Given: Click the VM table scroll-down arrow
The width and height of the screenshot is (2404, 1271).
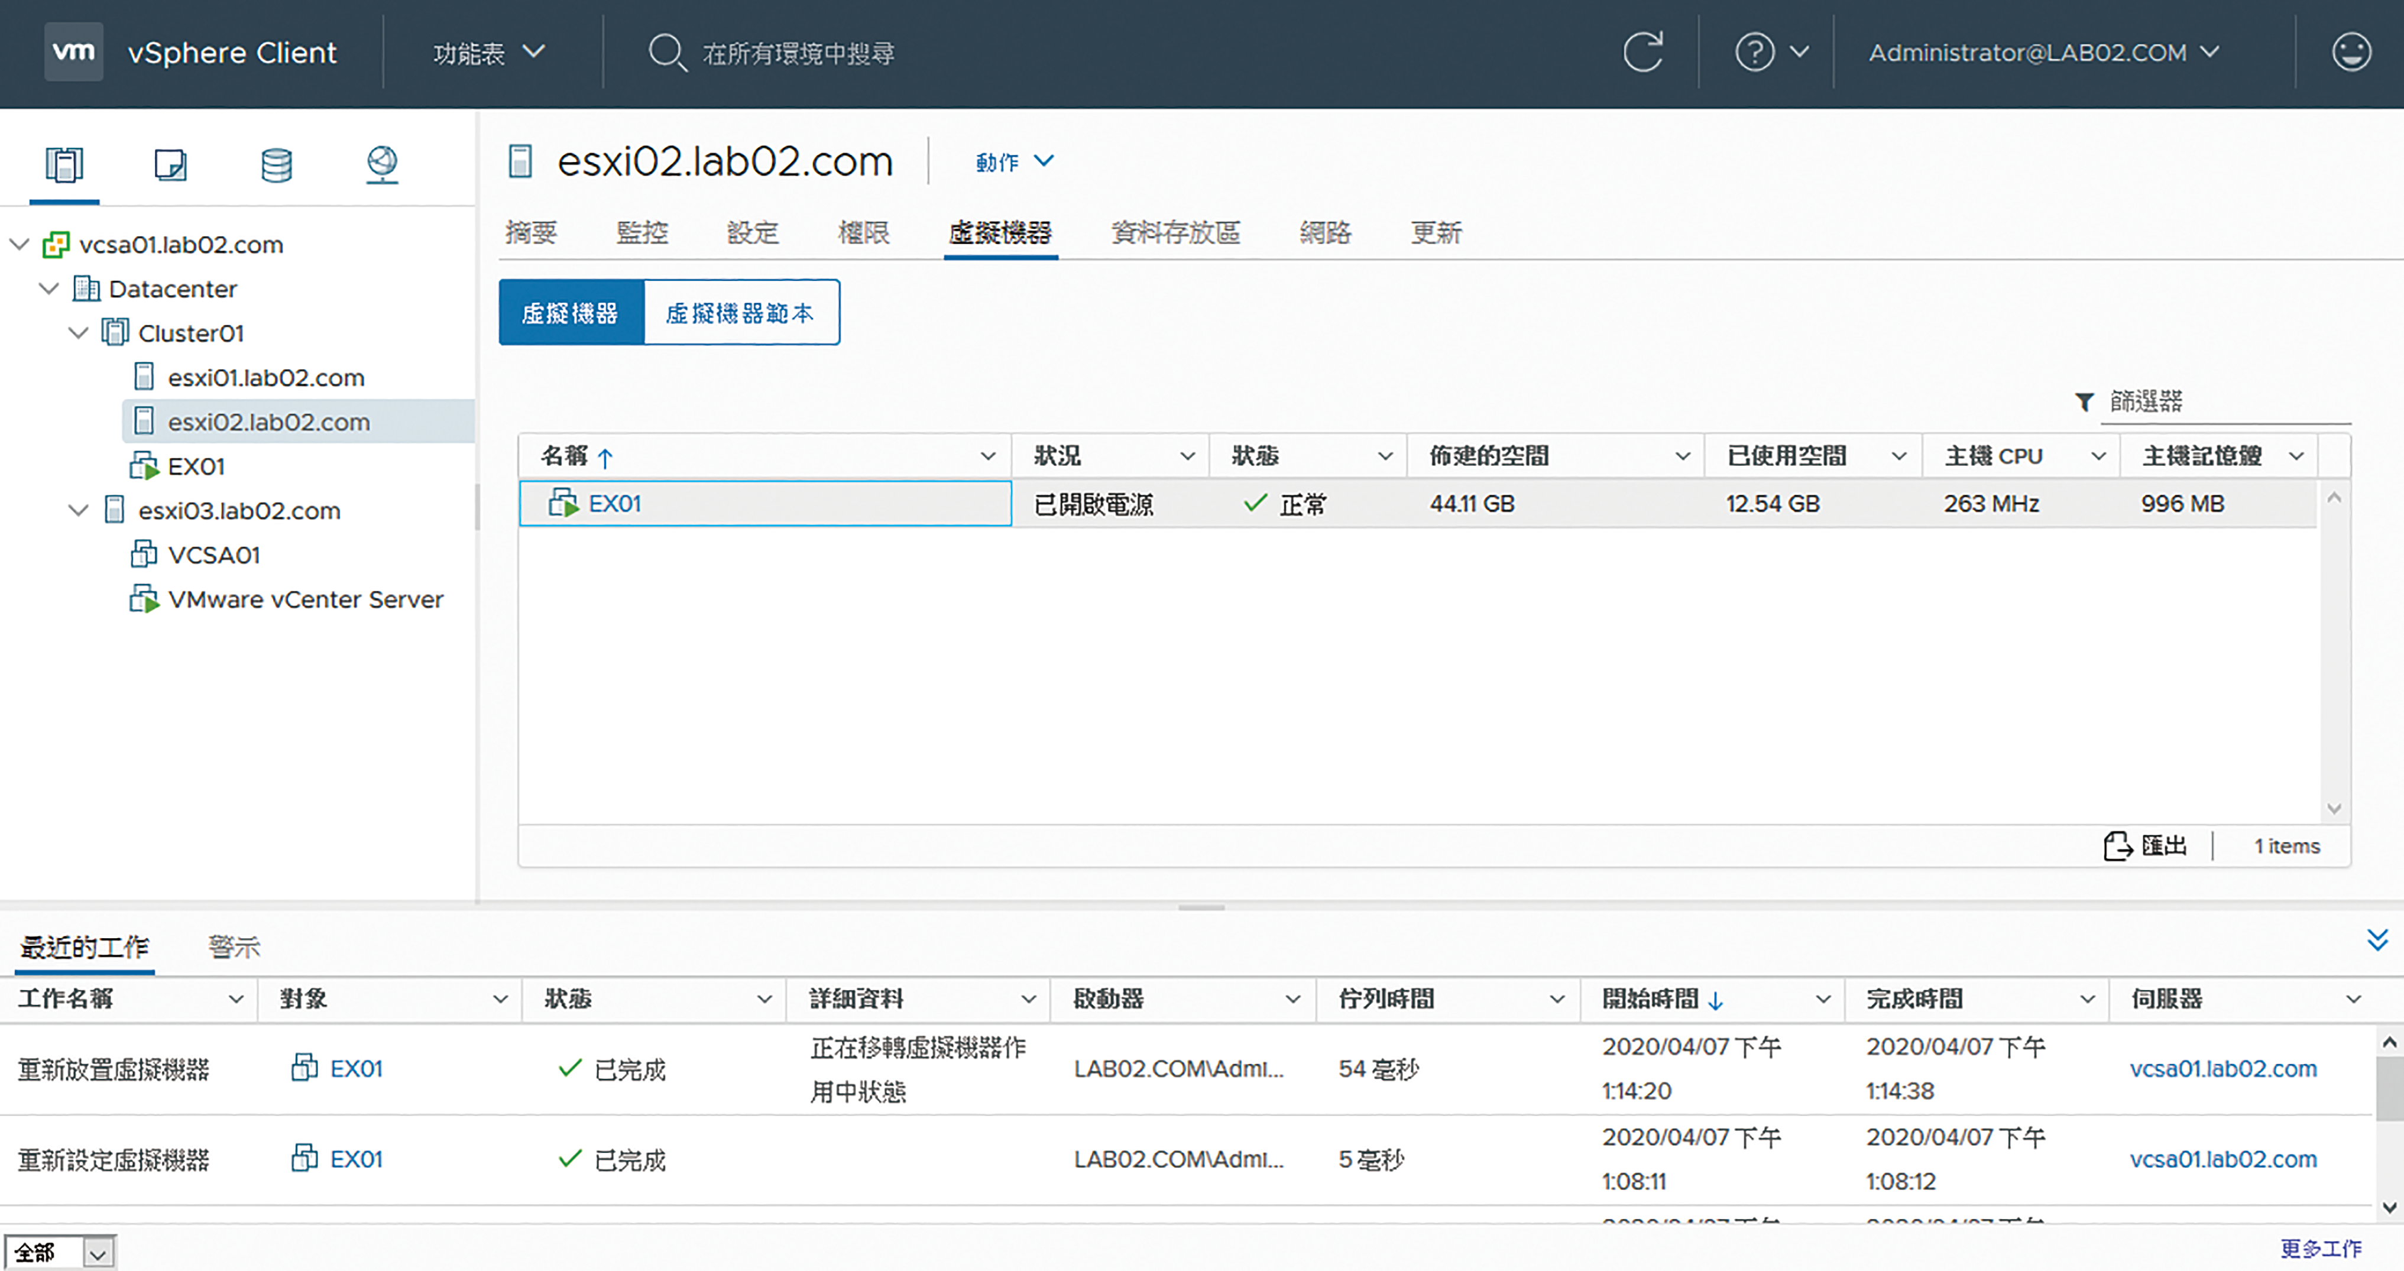Looking at the screenshot, I should tap(2334, 809).
